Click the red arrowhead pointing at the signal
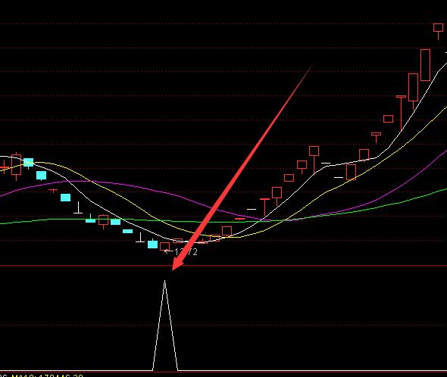Image resolution: width=447 pixels, height=377 pixels. [177, 263]
